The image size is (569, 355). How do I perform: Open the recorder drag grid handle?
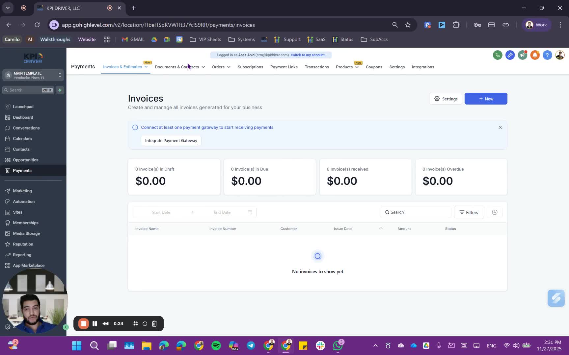click(135, 324)
